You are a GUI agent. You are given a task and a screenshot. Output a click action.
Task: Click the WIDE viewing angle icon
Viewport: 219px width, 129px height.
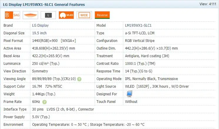click(84, 15)
